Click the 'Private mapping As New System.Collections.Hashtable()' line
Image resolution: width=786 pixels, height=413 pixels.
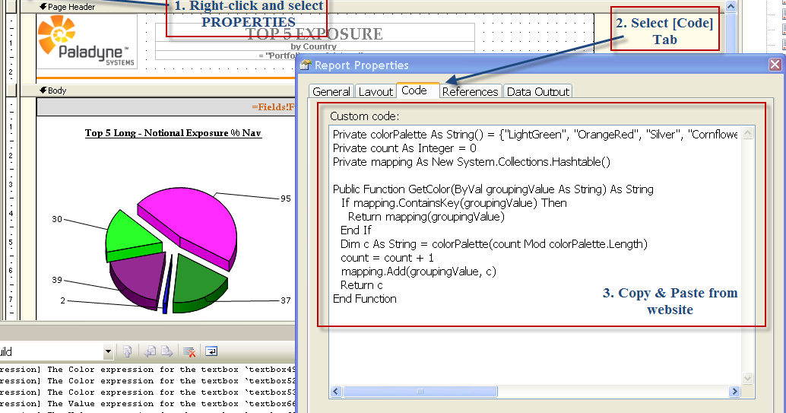coord(472,161)
